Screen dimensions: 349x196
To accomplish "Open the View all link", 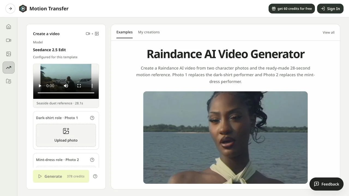I will [x=329, y=32].
